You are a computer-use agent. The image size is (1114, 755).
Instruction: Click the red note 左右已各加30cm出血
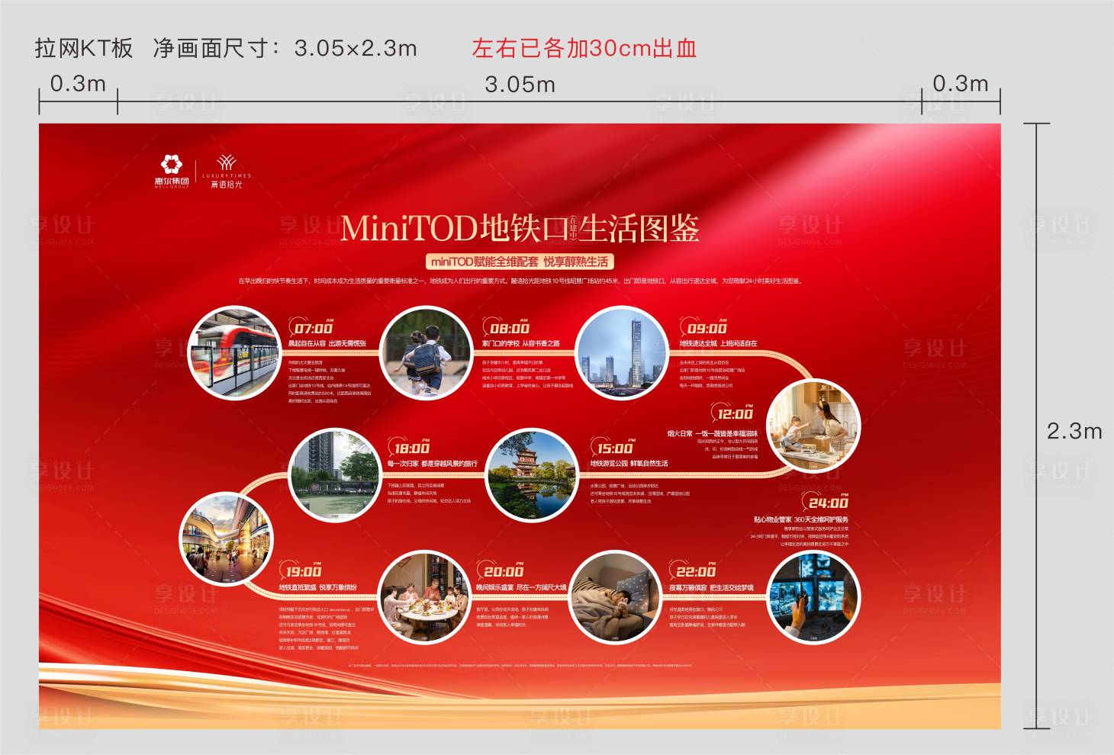[584, 48]
